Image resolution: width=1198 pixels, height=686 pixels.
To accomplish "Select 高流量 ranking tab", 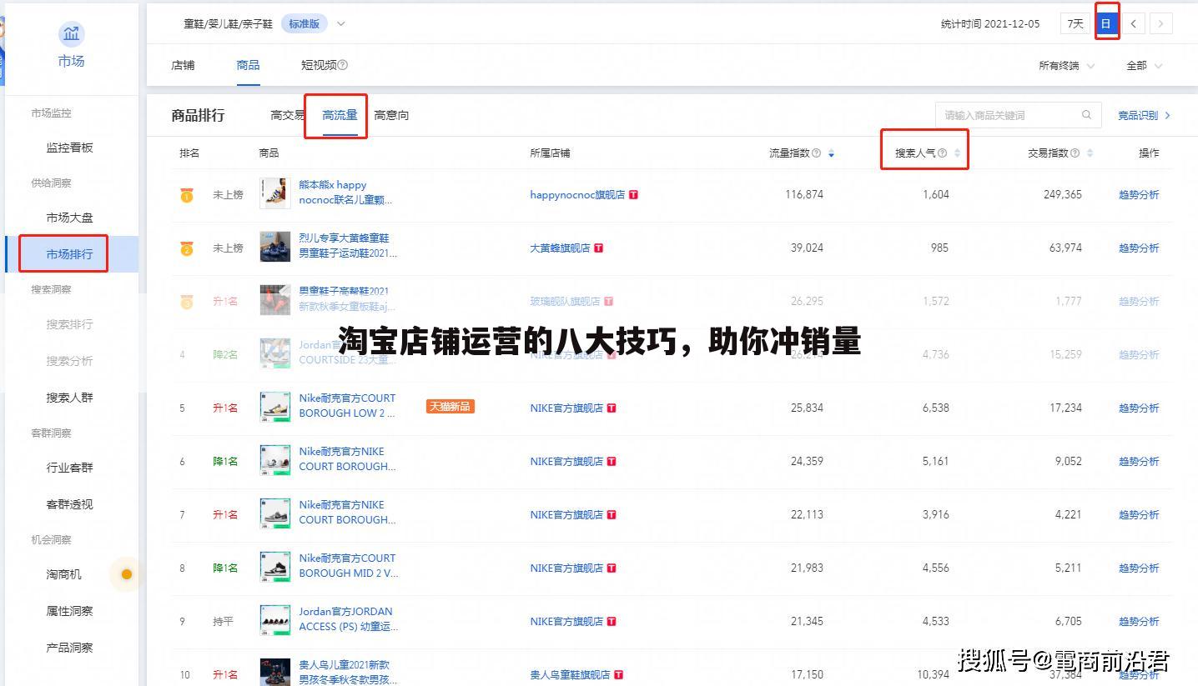I will [340, 115].
